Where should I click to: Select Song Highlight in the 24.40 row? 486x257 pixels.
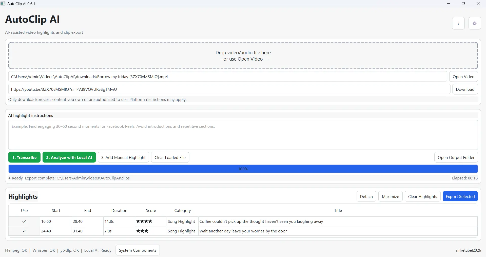tap(183, 231)
